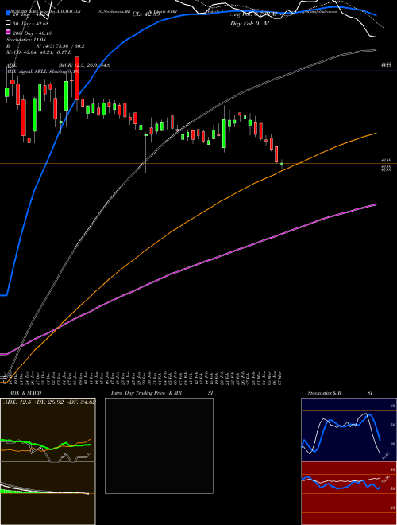Click the blue 20 Day legend swatch
Screen dimensions: 397x525
[8, 14]
